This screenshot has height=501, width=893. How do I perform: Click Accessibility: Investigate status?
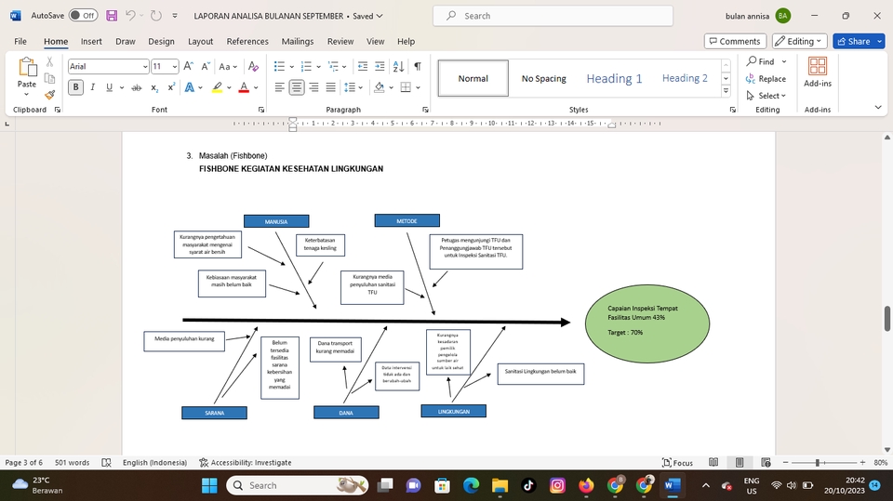246,462
